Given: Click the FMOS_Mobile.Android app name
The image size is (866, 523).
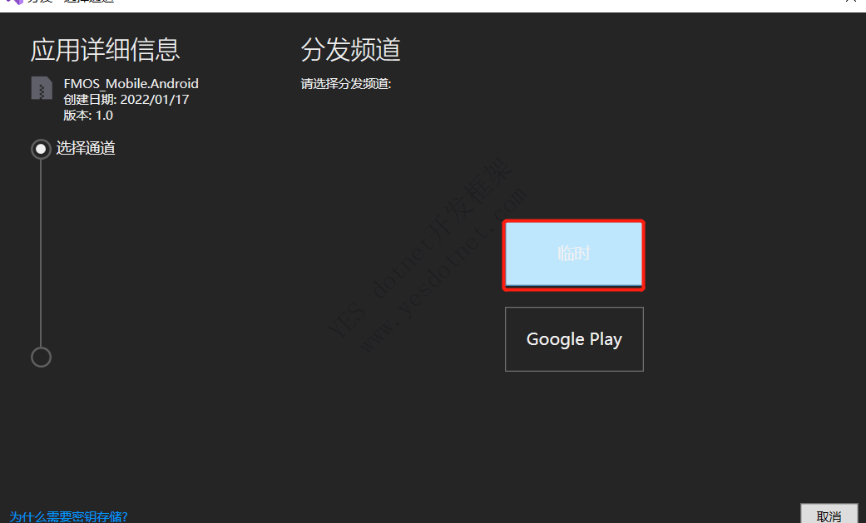Looking at the screenshot, I should click(131, 83).
